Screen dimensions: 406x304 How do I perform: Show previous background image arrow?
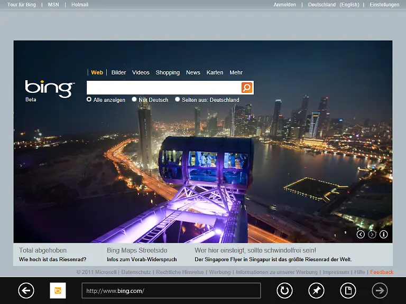361,234
